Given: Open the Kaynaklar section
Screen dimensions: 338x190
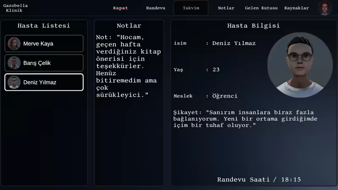Looking at the screenshot, I should 296,8.
